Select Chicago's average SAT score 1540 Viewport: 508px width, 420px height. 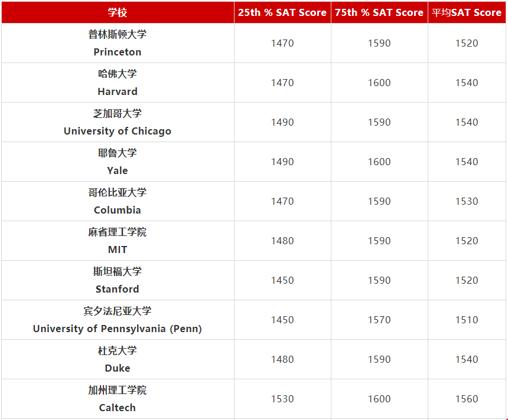coord(467,122)
